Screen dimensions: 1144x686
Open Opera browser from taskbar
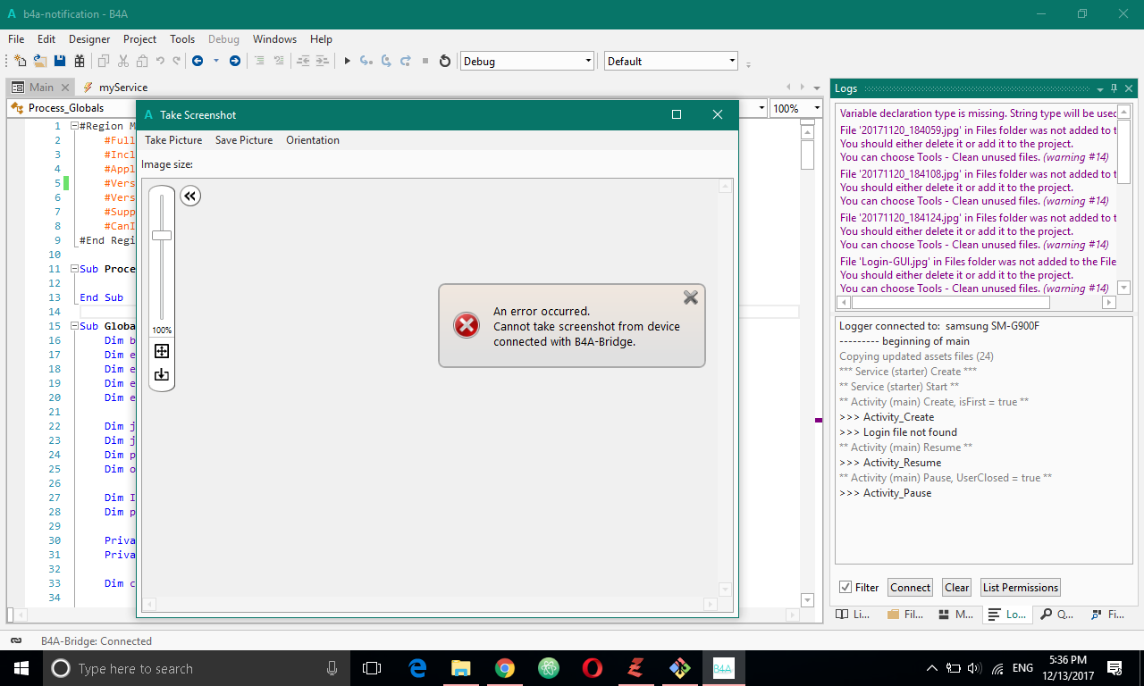pos(592,668)
